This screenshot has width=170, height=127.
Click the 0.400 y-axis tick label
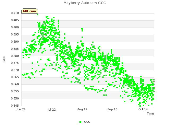(15, 27)
